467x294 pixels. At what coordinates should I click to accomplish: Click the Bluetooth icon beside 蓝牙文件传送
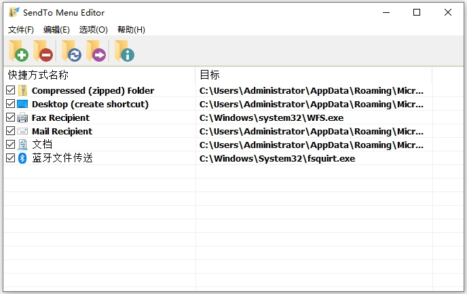[x=22, y=158]
